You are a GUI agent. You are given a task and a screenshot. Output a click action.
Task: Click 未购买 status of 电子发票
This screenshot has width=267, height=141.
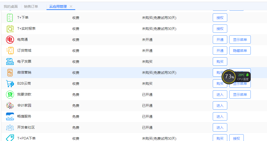point(147,61)
